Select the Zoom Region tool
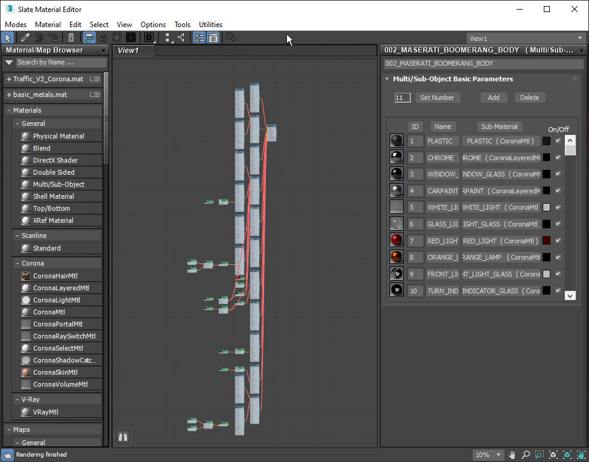 pos(540,455)
